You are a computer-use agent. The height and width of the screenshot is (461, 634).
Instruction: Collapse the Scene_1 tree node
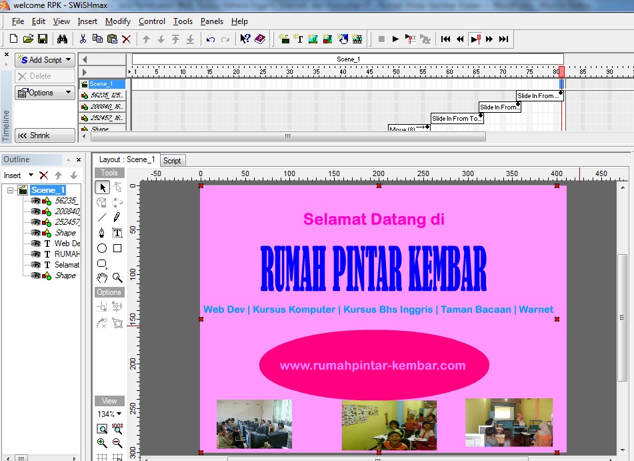(x=11, y=190)
